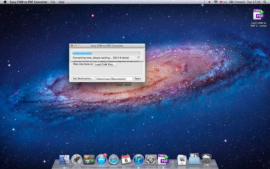Open System Preferences gear in Dock
The height and width of the screenshot is (169, 270).
151,159
